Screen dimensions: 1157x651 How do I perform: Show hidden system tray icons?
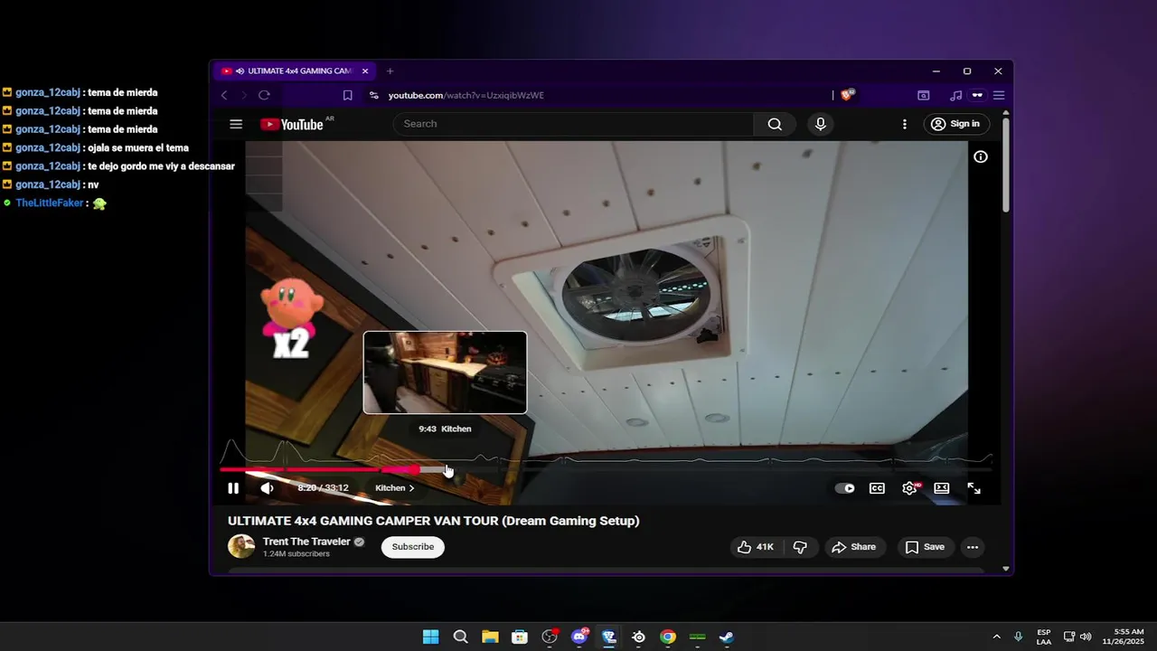pos(996,637)
